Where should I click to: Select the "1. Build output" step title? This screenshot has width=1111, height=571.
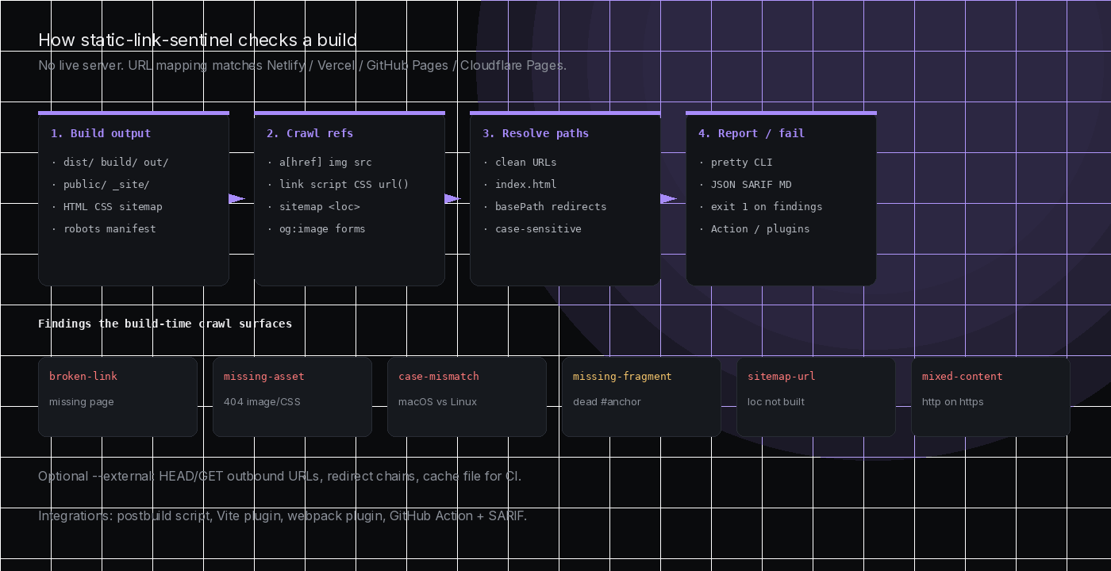point(101,133)
